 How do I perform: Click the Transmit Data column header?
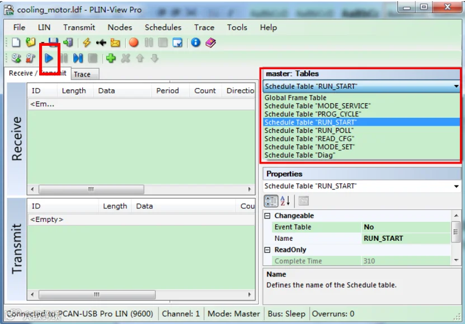point(184,206)
